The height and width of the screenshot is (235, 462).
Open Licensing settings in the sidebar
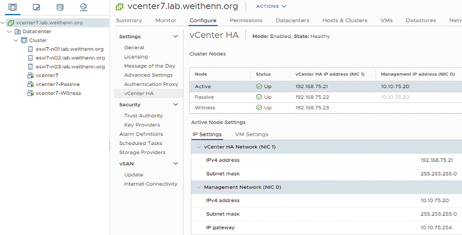pyautogui.click(x=136, y=57)
